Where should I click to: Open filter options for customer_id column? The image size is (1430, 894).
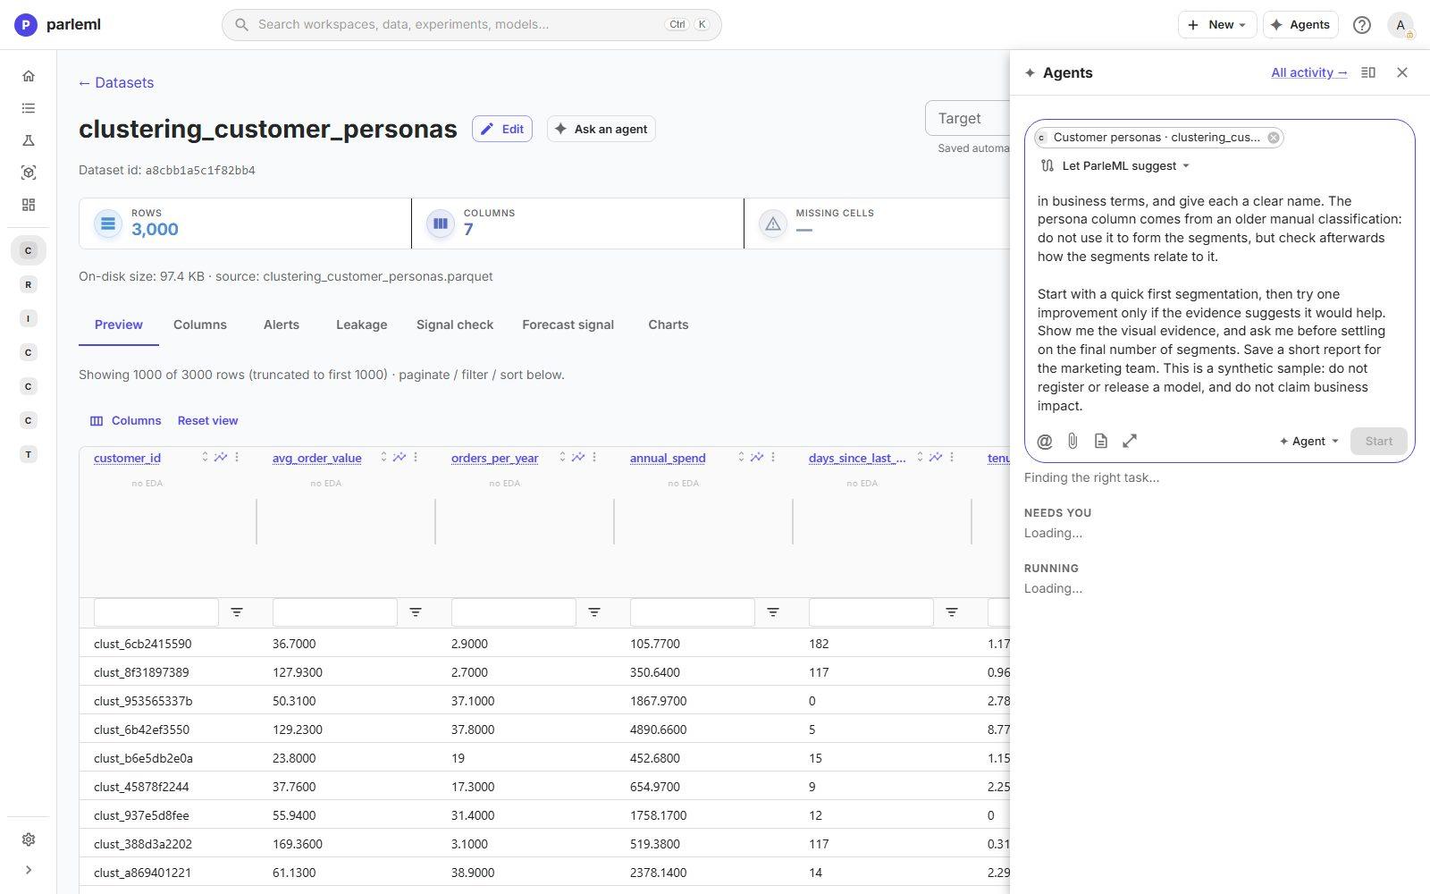pos(237,612)
